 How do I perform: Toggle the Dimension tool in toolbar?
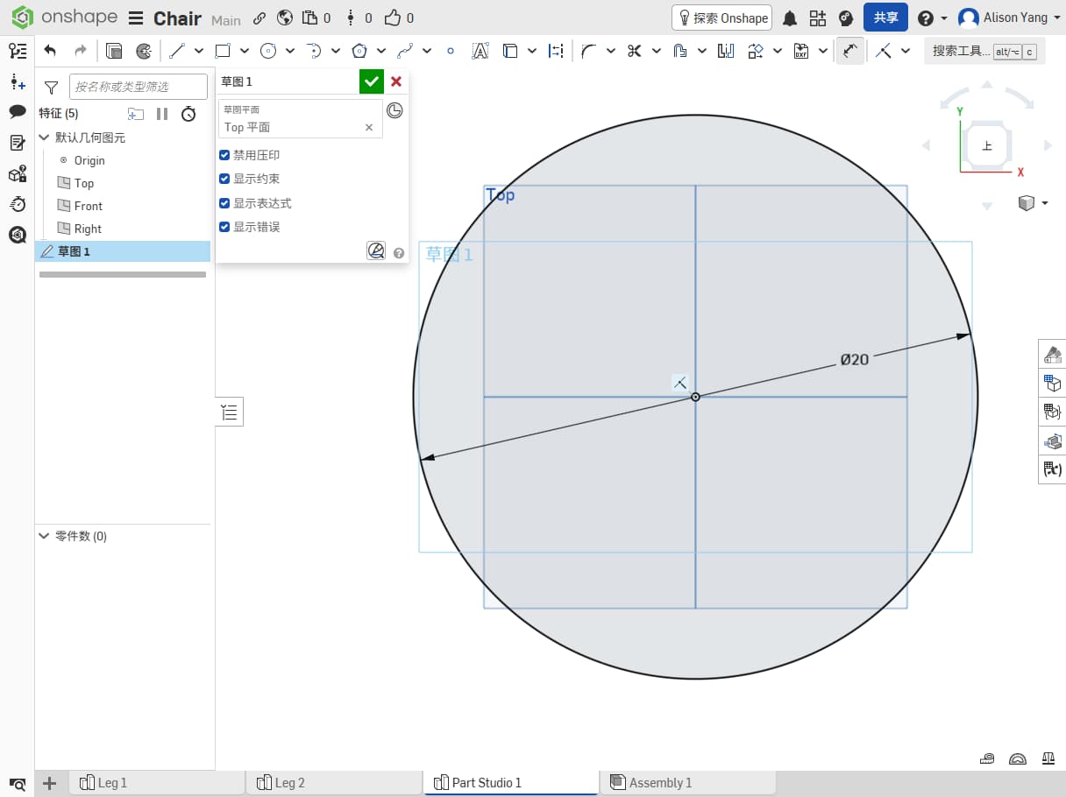point(849,51)
